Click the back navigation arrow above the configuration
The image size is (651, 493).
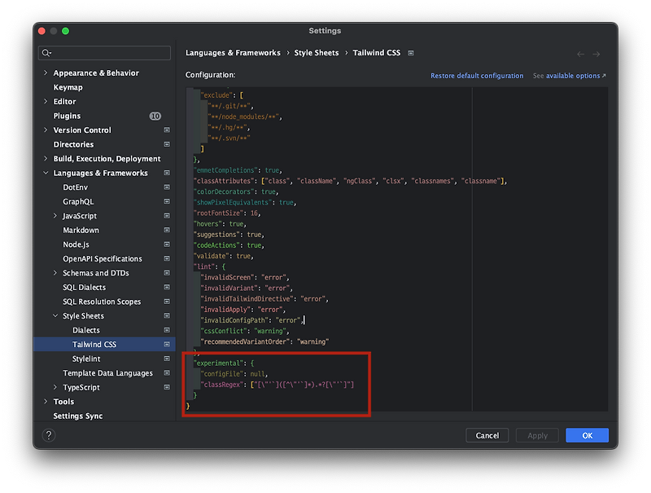coord(580,52)
